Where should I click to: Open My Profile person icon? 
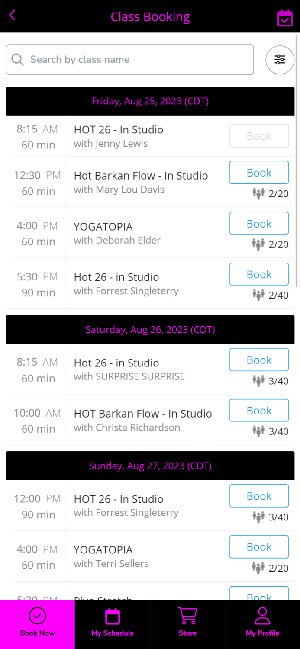point(262,616)
